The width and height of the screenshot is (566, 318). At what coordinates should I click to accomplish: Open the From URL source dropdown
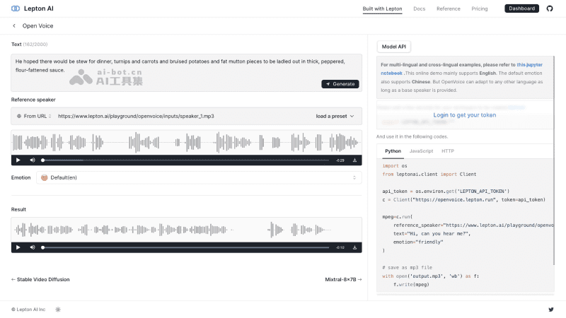click(x=33, y=116)
